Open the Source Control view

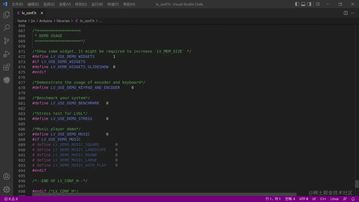pos(7,41)
